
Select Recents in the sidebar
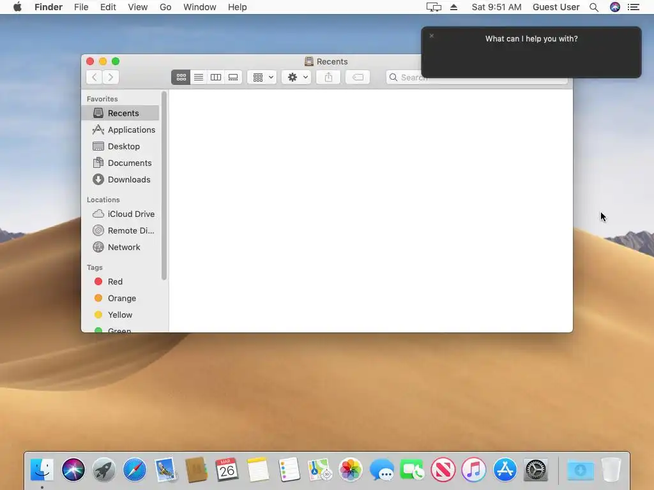pyautogui.click(x=120, y=113)
